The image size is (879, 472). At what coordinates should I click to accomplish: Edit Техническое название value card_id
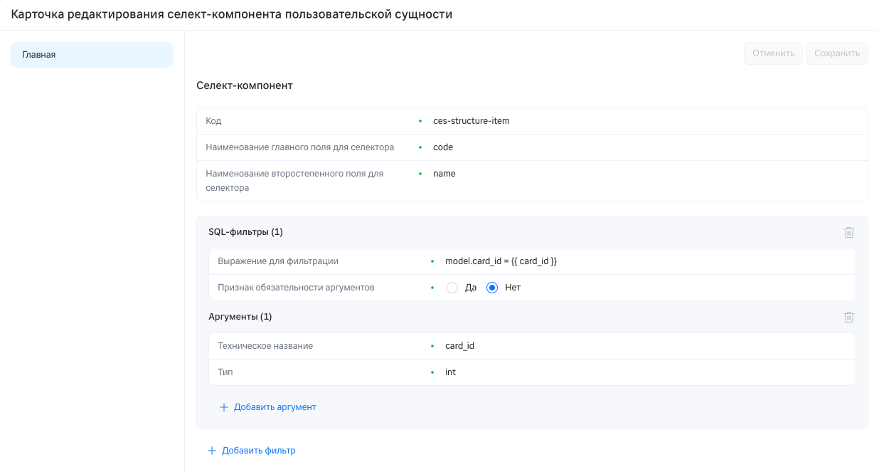[x=459, y=346]
